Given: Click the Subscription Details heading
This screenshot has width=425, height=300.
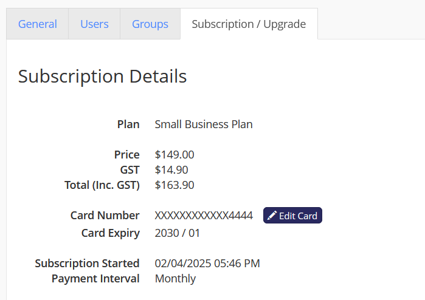Looking at the screenshot, I should click(103, 77).
